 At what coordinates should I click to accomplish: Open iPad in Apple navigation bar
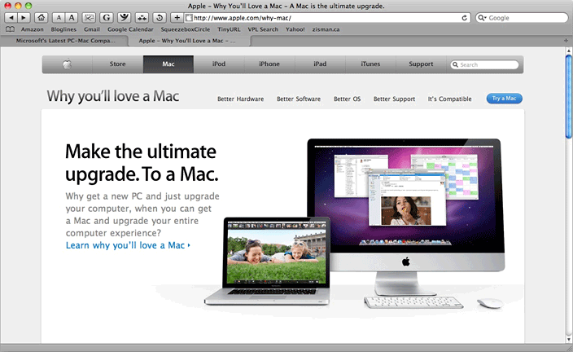tap(320, 64)
